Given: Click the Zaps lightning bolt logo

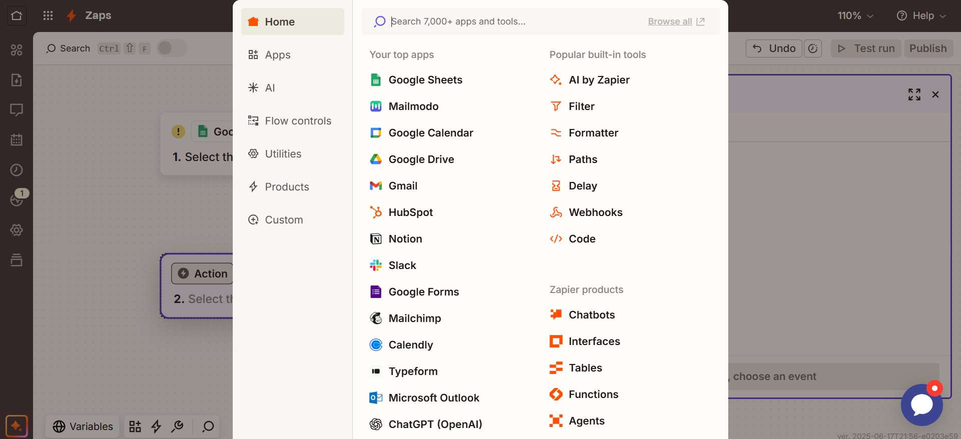Looking at the screenshot, I should pyautogui.click(x=72, y=15).
